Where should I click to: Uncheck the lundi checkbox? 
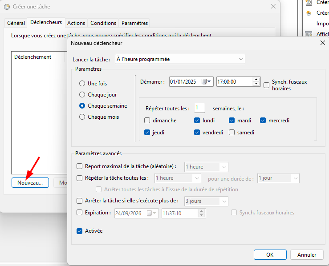(x=197, y=121)
